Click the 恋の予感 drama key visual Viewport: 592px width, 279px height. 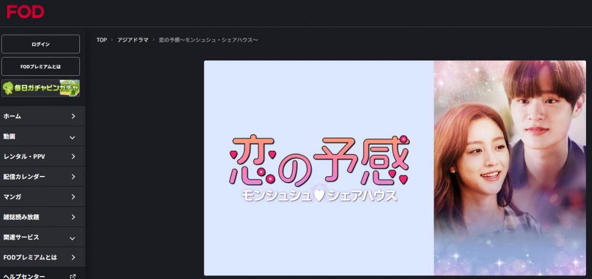(395, 168)
